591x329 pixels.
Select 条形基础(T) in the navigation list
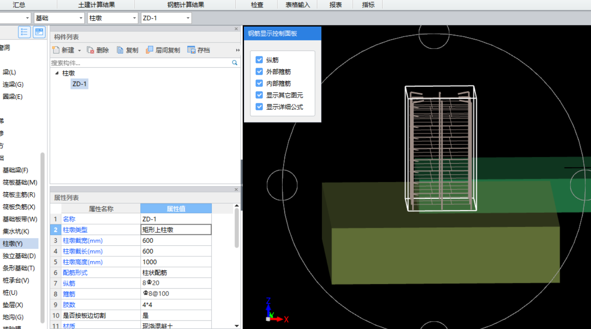pyautogui.click(x=19, y=268)
